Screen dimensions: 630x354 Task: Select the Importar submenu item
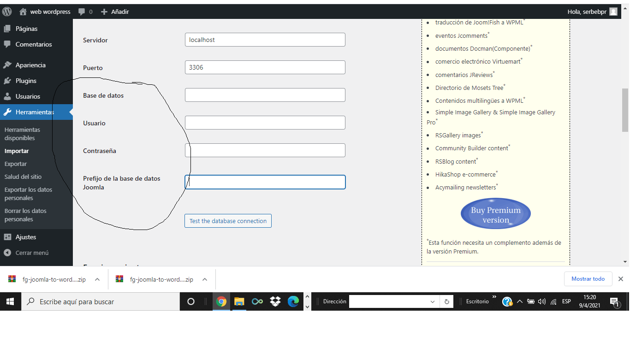17,151
